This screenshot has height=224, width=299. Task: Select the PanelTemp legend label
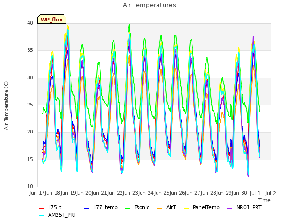(206, 207)
